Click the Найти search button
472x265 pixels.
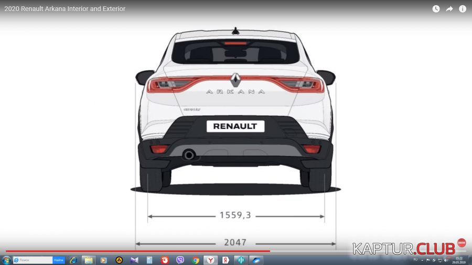click(x=59, y=260)
